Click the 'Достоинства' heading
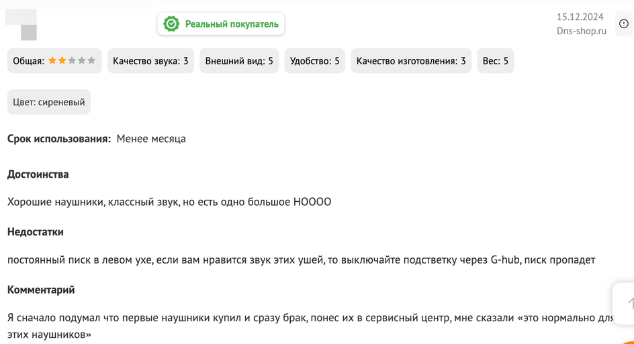 pos(38,174)
